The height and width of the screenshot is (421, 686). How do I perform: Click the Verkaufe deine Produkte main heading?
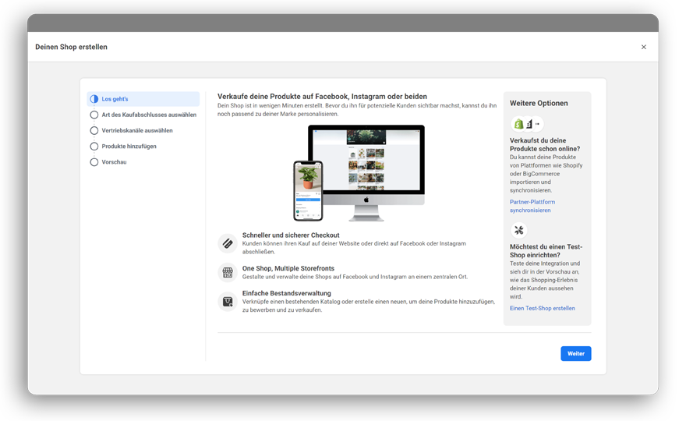(x=322, y=96)
